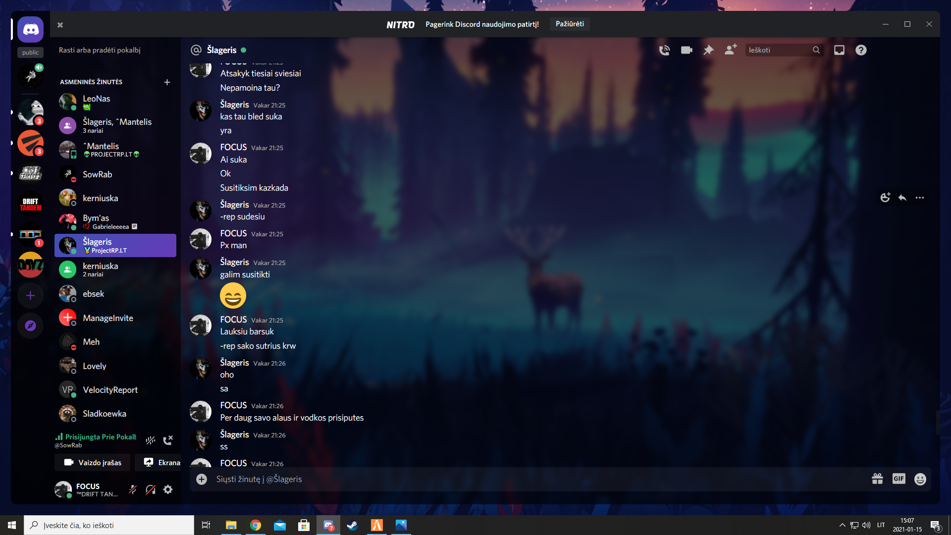Open system volume tray icon
The height and width of the screenshot is (535, 951).
click(866, 525)
